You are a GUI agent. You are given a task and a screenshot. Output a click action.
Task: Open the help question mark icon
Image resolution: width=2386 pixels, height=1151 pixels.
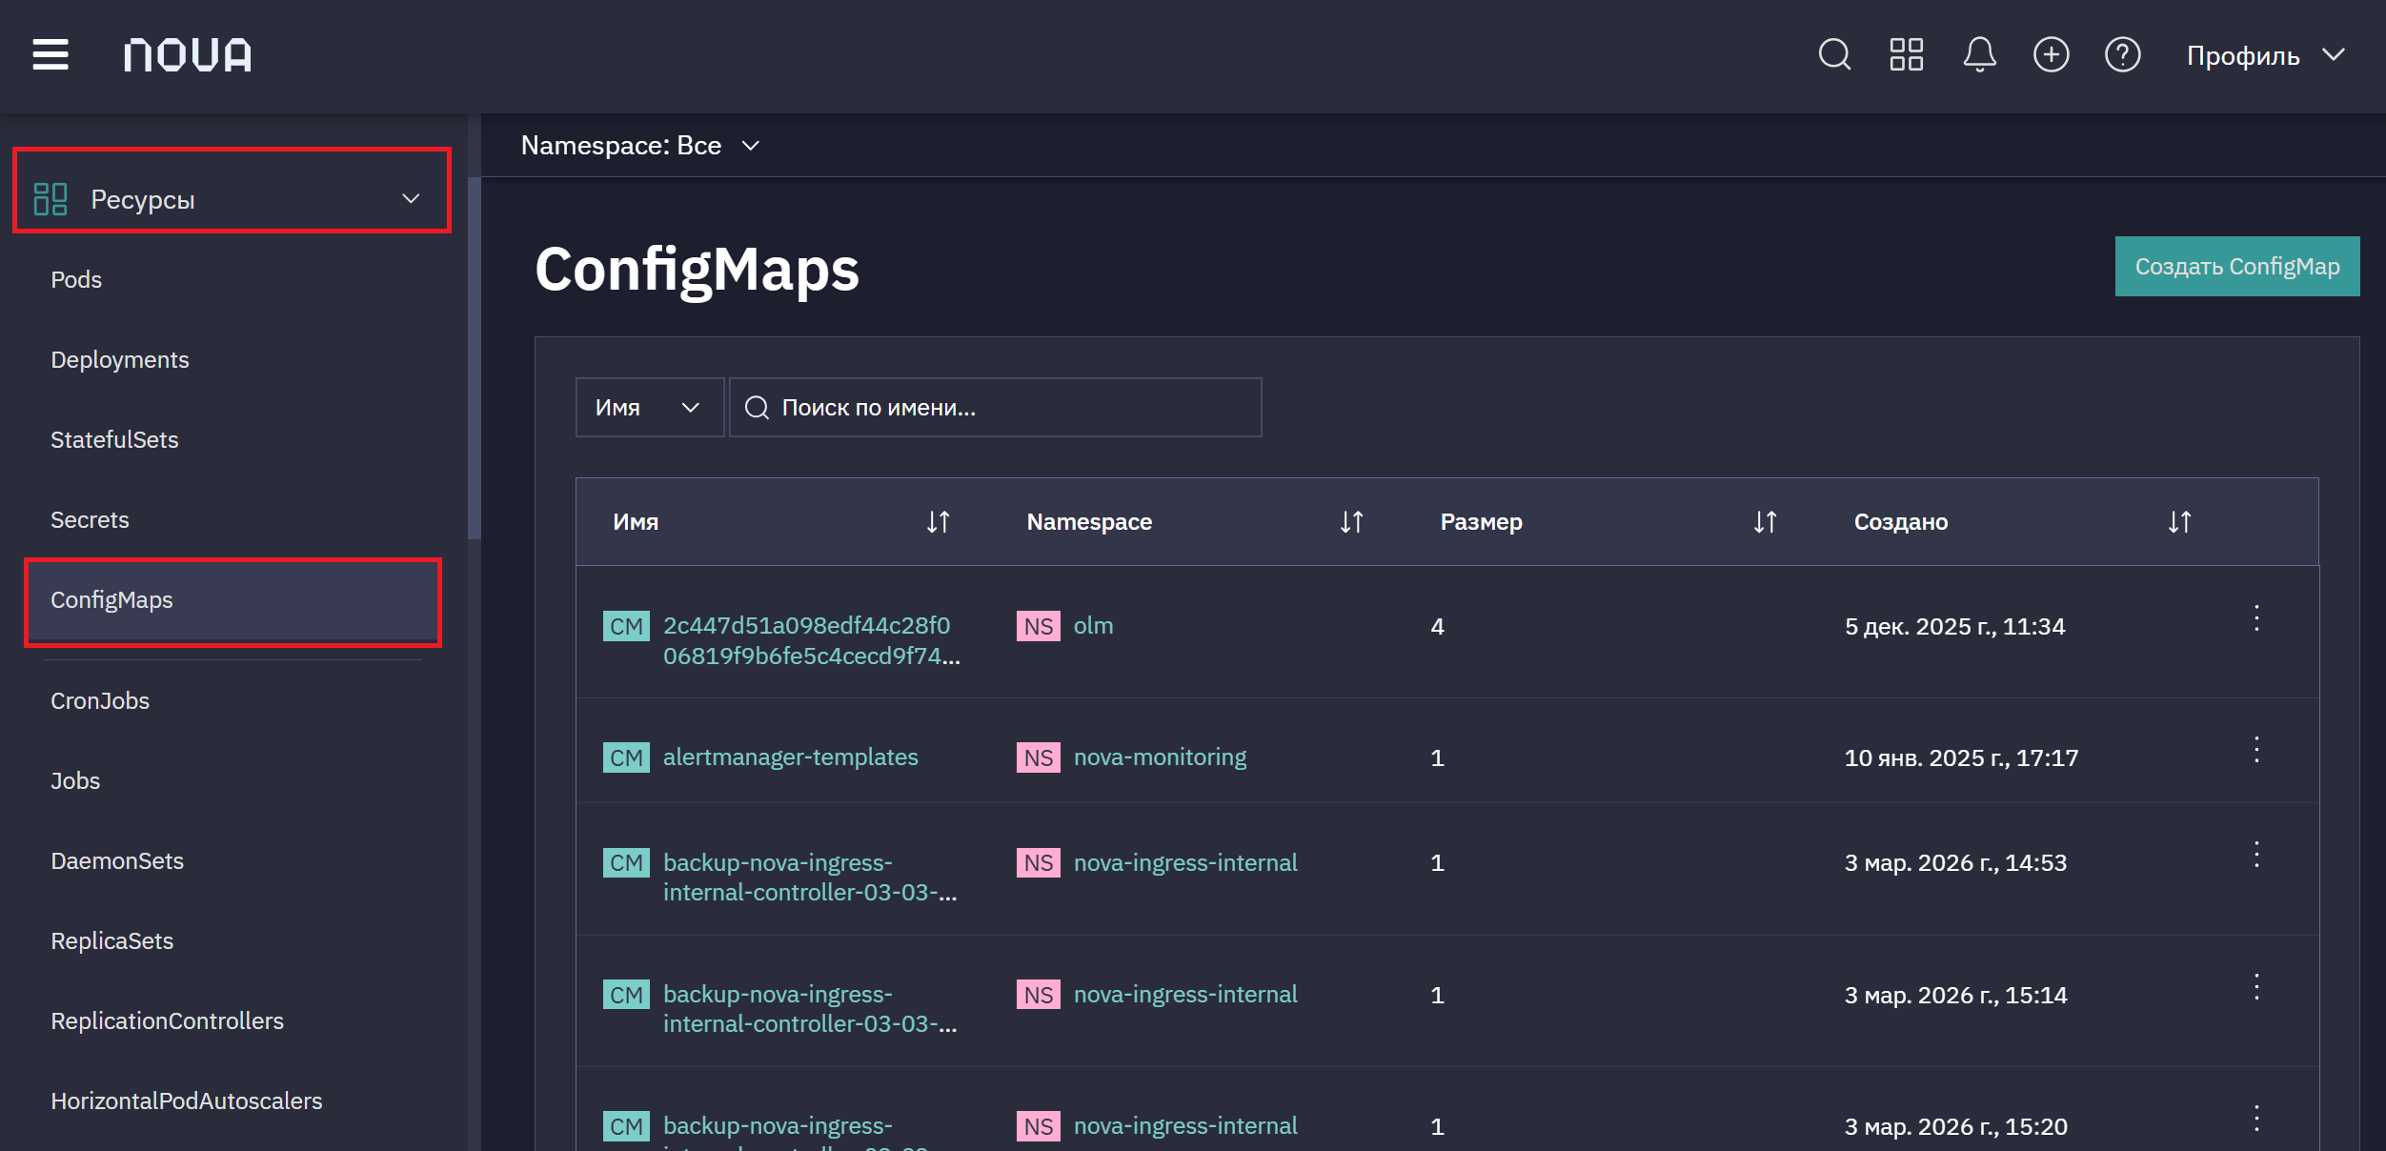point(2122,54)
